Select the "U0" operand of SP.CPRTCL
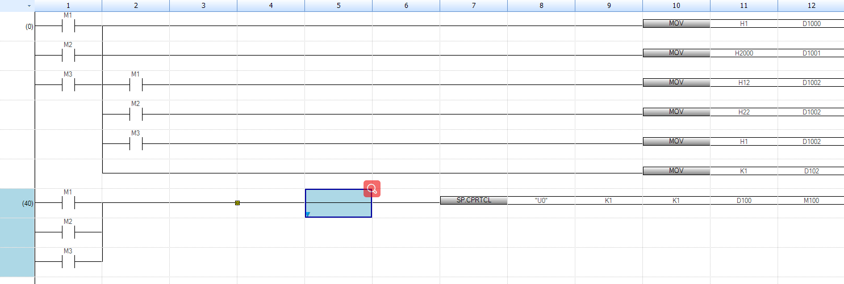Viewport: 844px width, 284px height. pos(541,201)
